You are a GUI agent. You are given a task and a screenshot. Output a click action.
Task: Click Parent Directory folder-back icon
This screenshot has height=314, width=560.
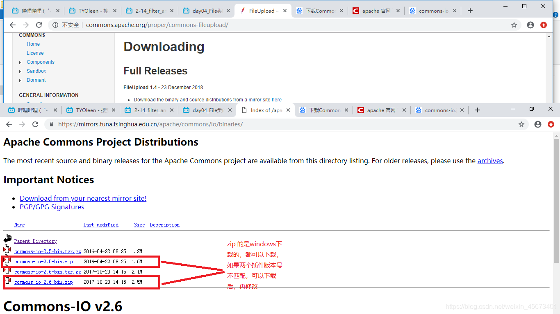pyautogui.click(x=7, y=238)
